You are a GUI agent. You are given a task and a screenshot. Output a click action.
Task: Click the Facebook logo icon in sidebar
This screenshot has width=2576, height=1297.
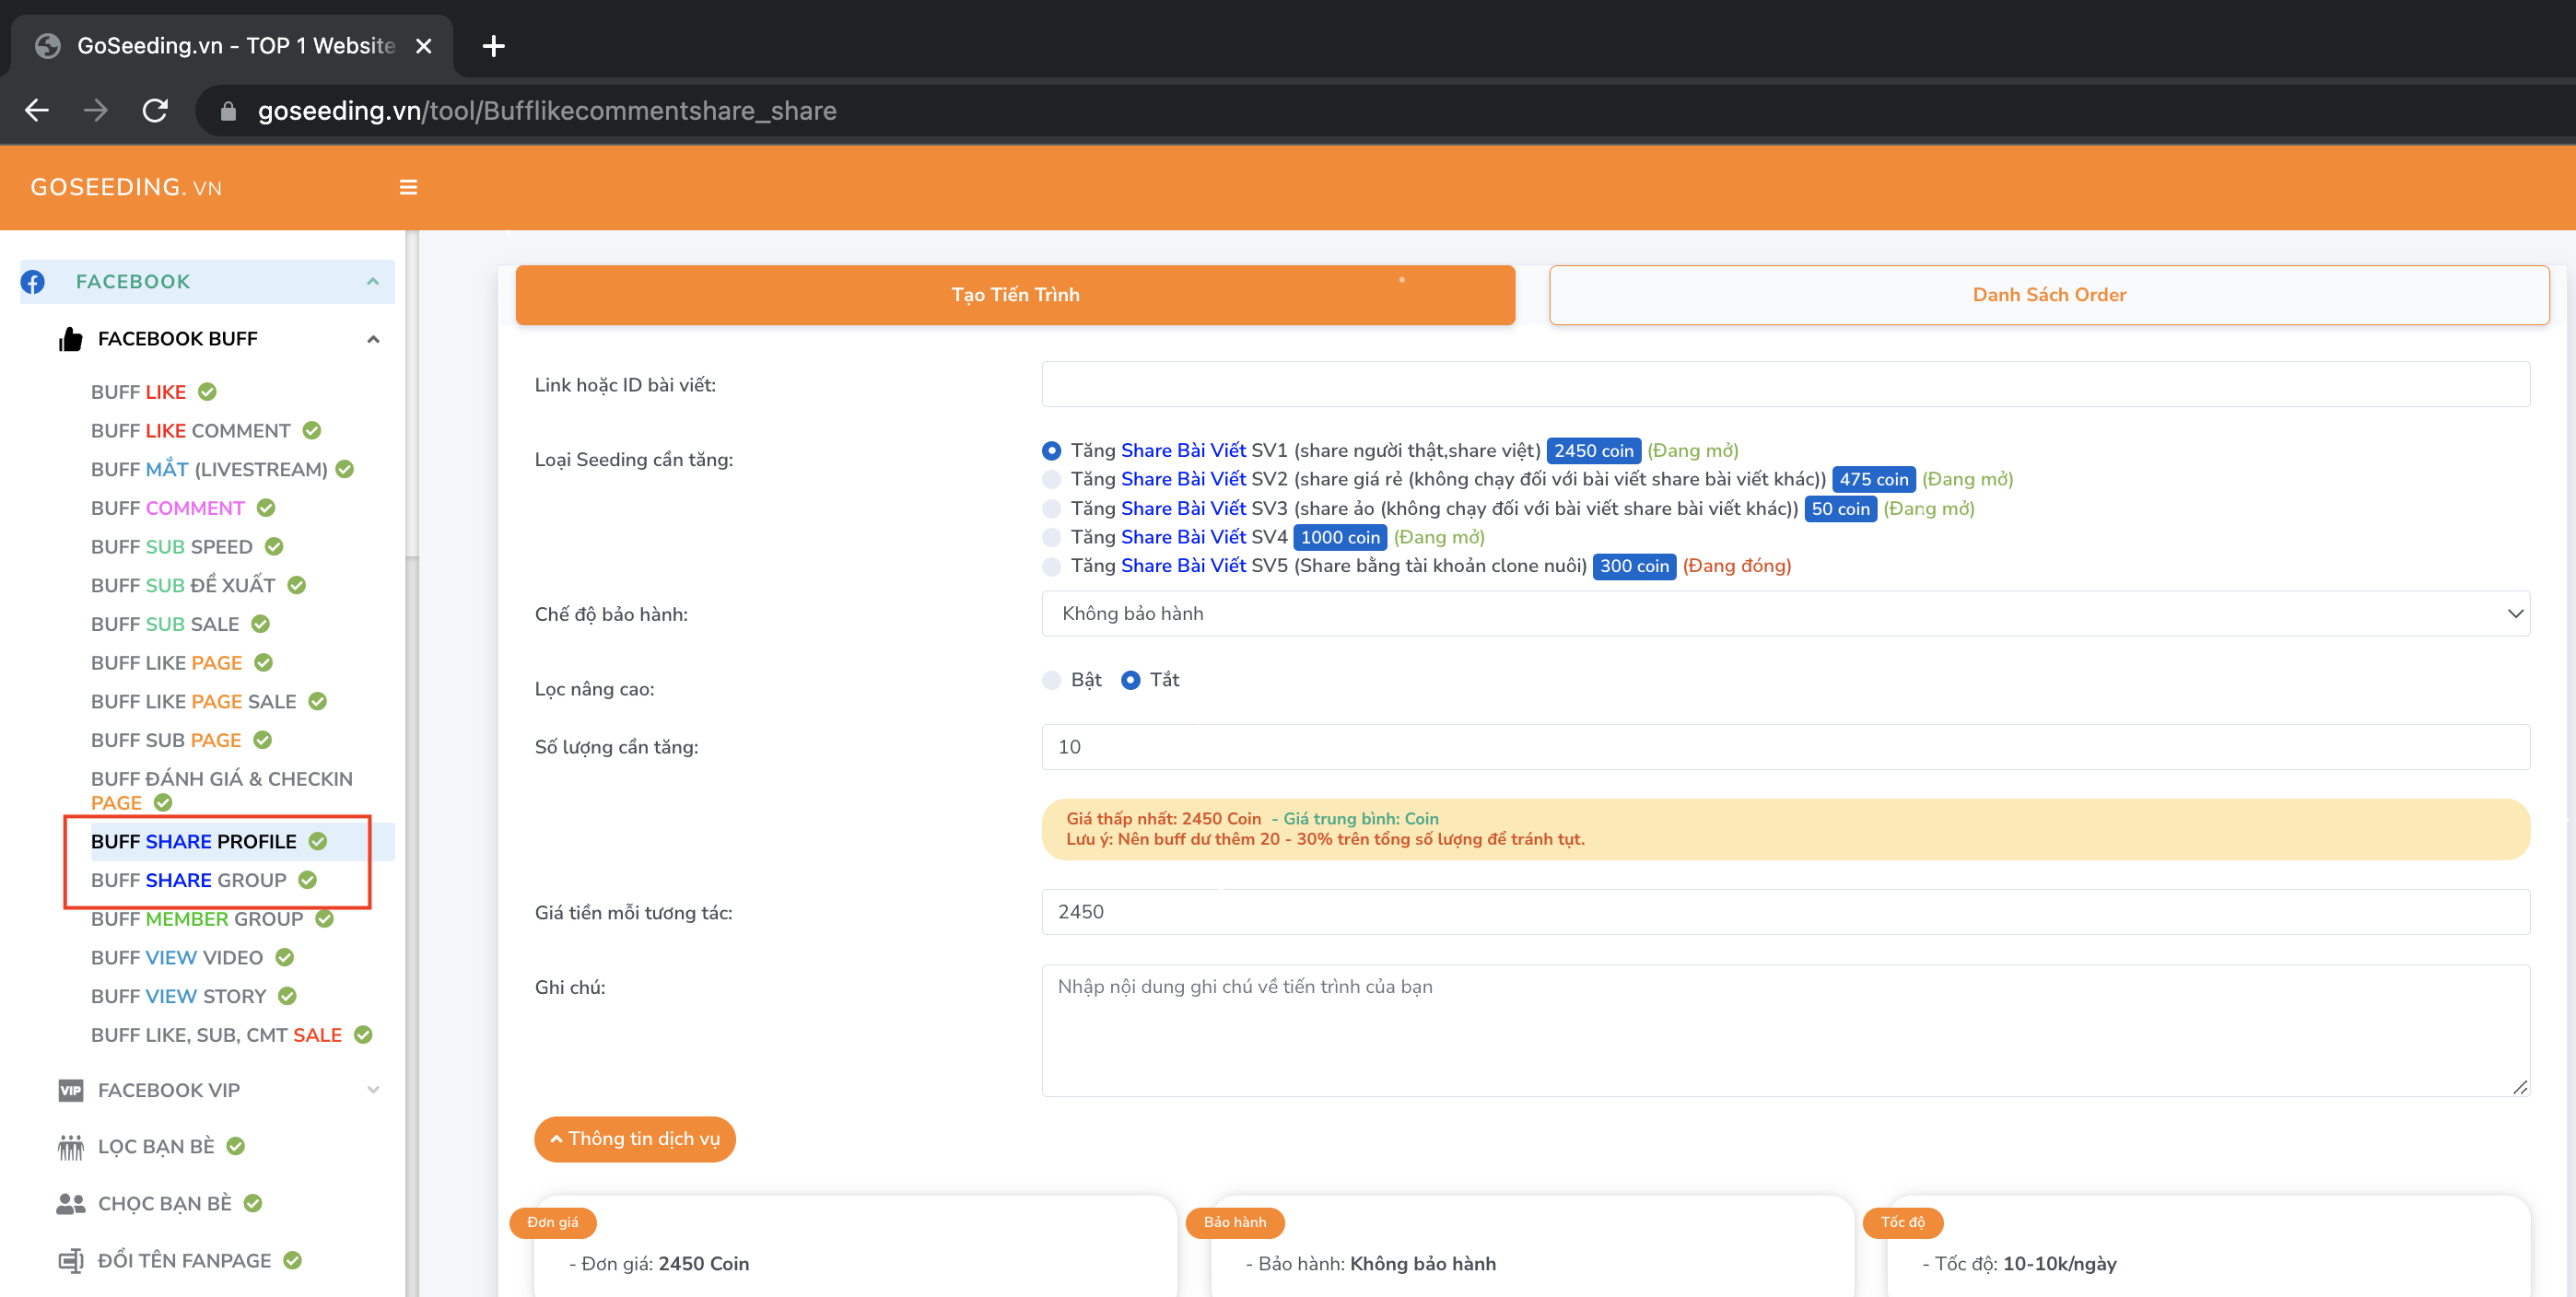click(33, 282)
